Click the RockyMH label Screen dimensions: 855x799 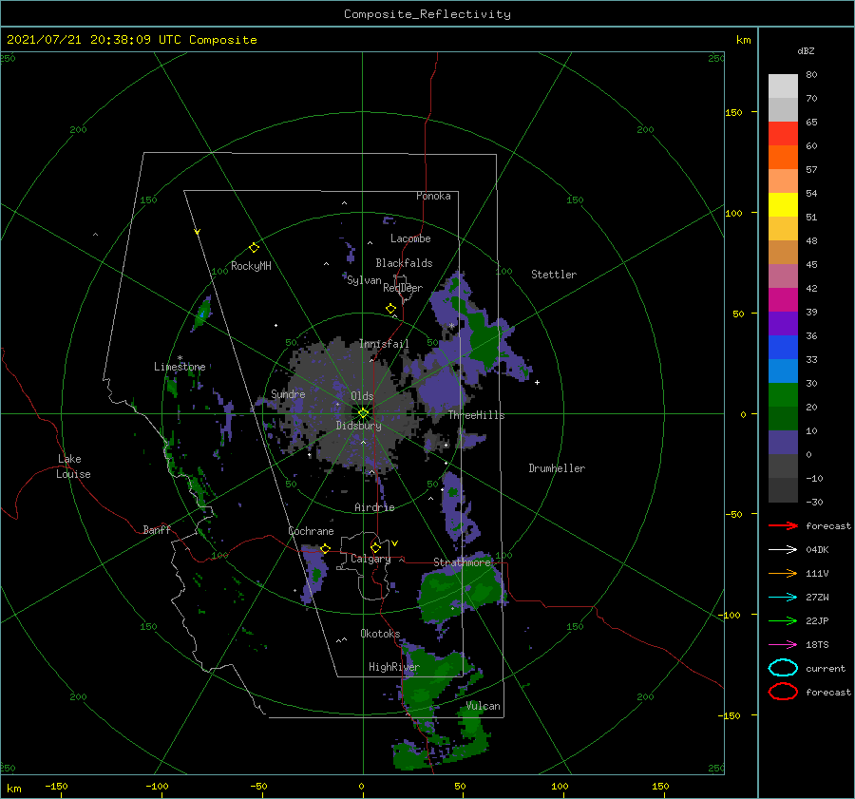[x=252, y=266]
